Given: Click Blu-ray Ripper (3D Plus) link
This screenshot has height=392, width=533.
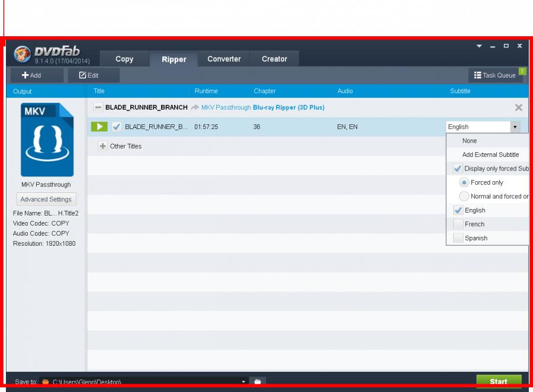Looking at the screenshot, I should (288, 107).
